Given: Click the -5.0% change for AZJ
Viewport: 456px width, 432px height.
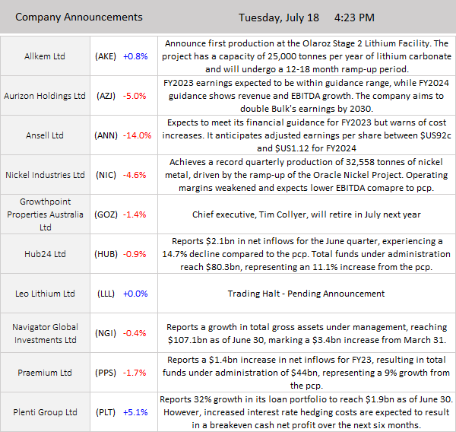Looking at the screenshot, I should [137, 96].
